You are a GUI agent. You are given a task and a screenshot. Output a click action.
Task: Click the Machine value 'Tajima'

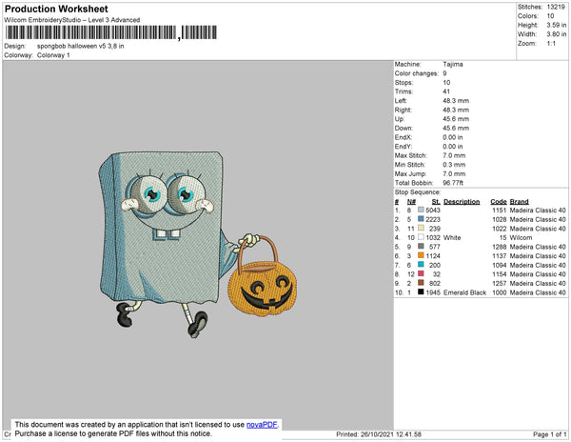click(x=453, y=64)
